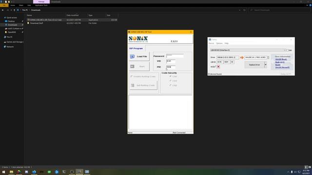
Task: Click the orange arrow icon in Zadig
Action: pos(242,57)
